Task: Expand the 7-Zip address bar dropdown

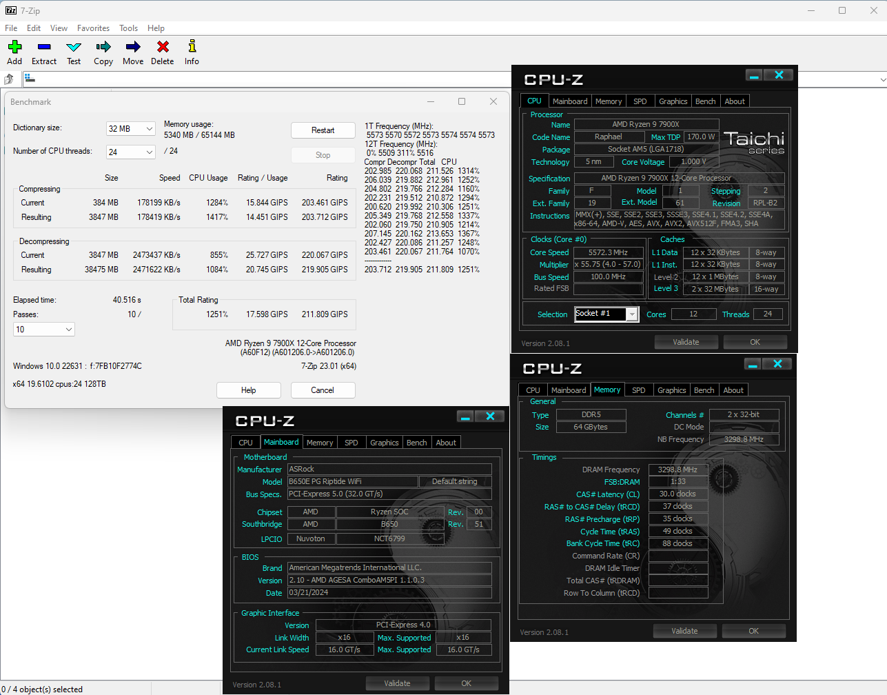Action: coord(882,79)
